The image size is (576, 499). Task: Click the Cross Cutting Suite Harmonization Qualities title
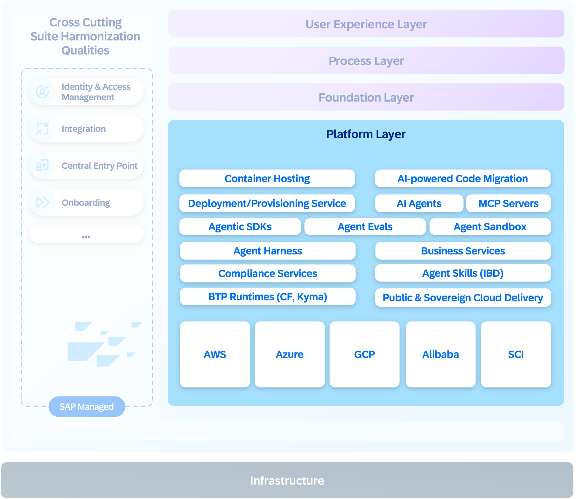click(x=85, y=36)
